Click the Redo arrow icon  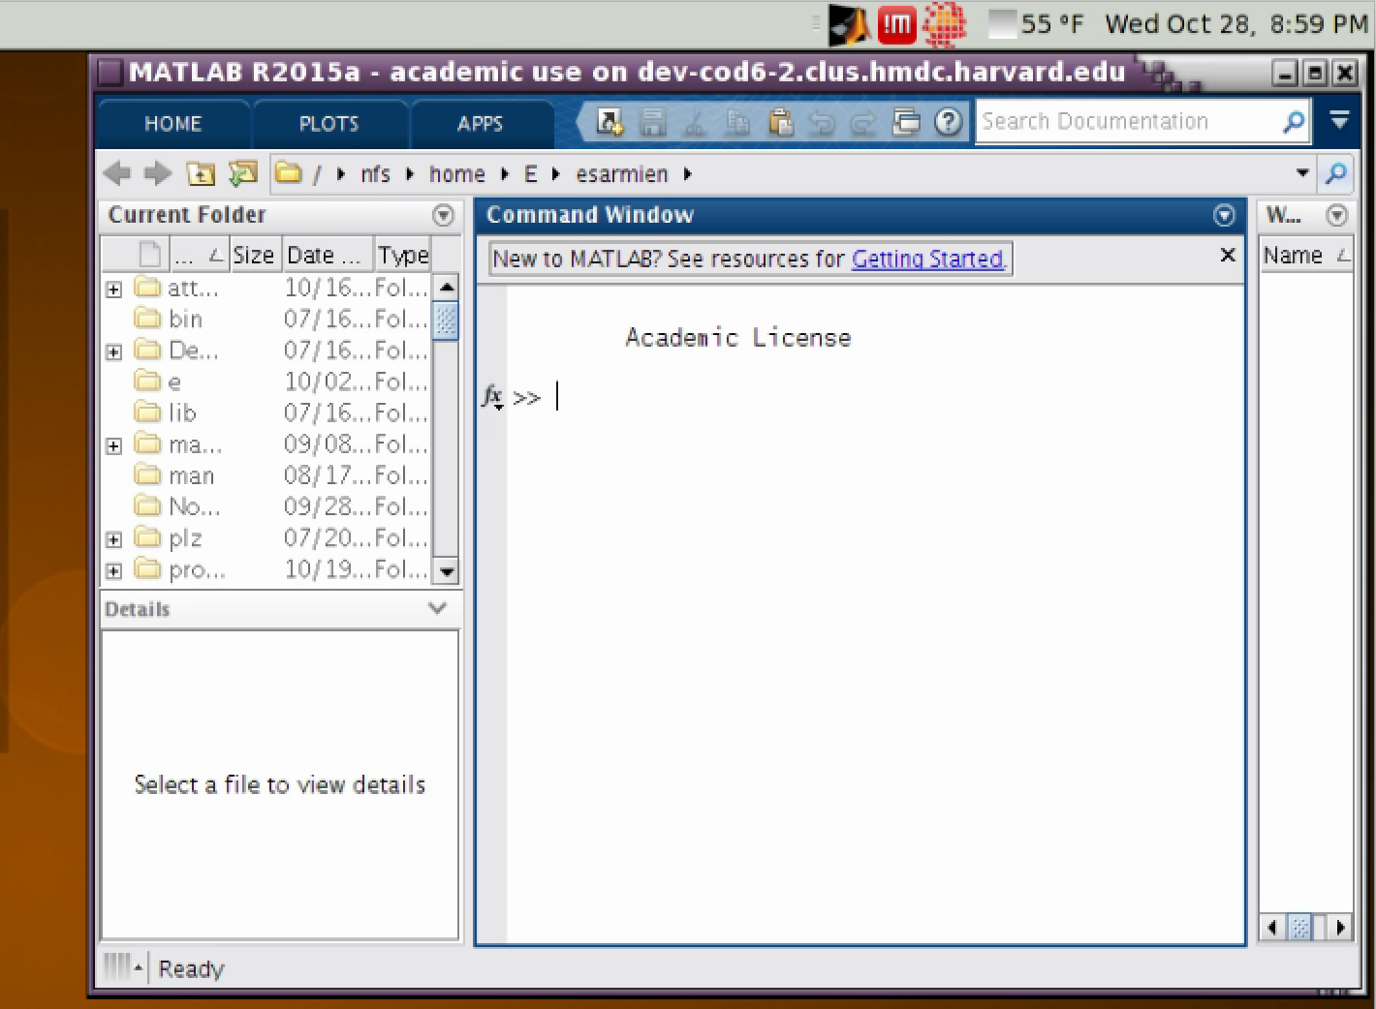pos(863,122)
